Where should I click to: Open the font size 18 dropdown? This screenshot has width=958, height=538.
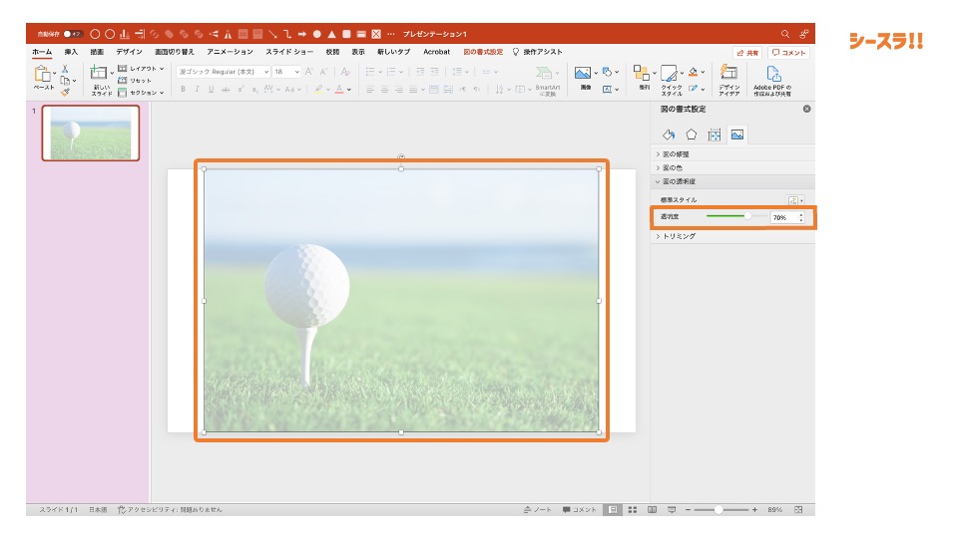click(295, 72)
